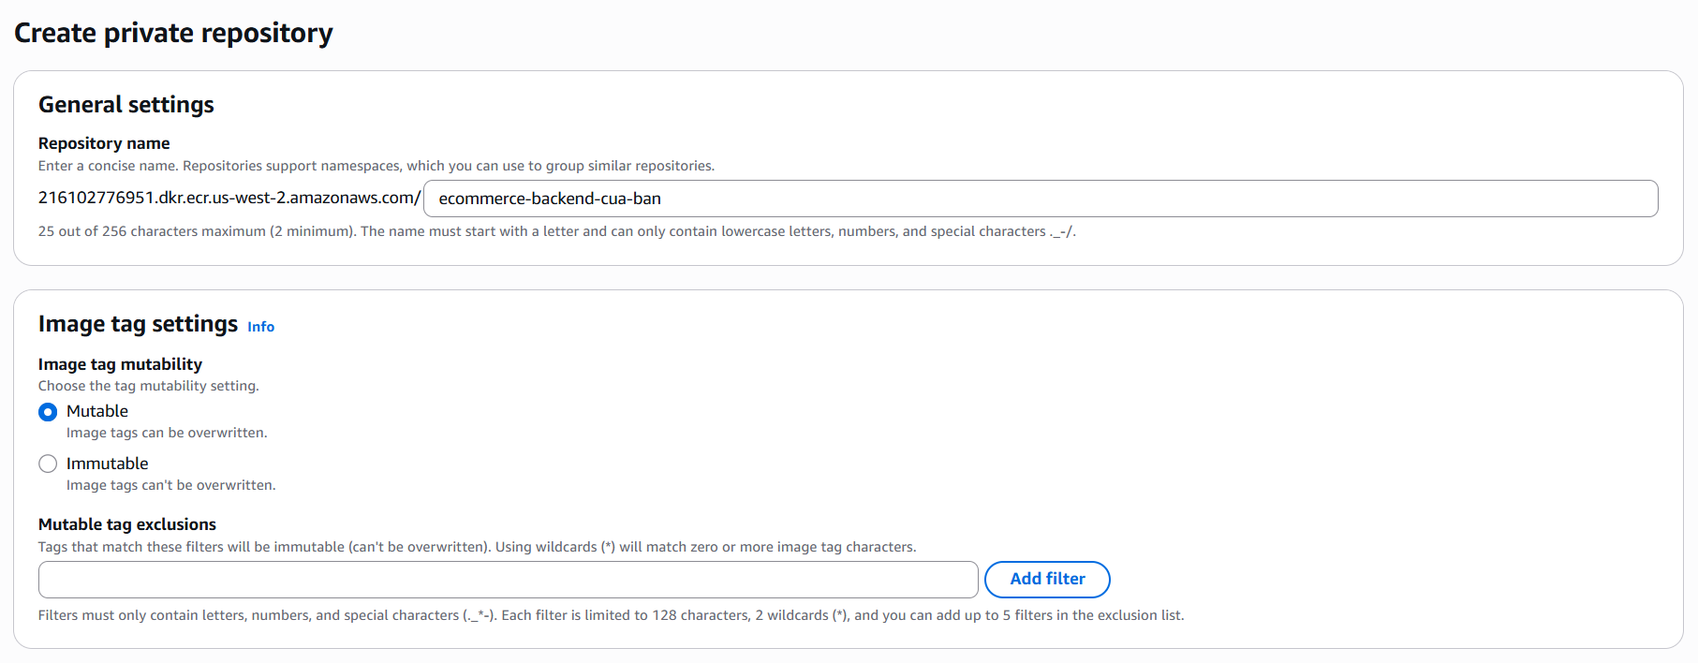Viewport: 1698px width, 663px height.
Task: Click the 25 out of 256 characters helper text
Action: pos(557,231)
